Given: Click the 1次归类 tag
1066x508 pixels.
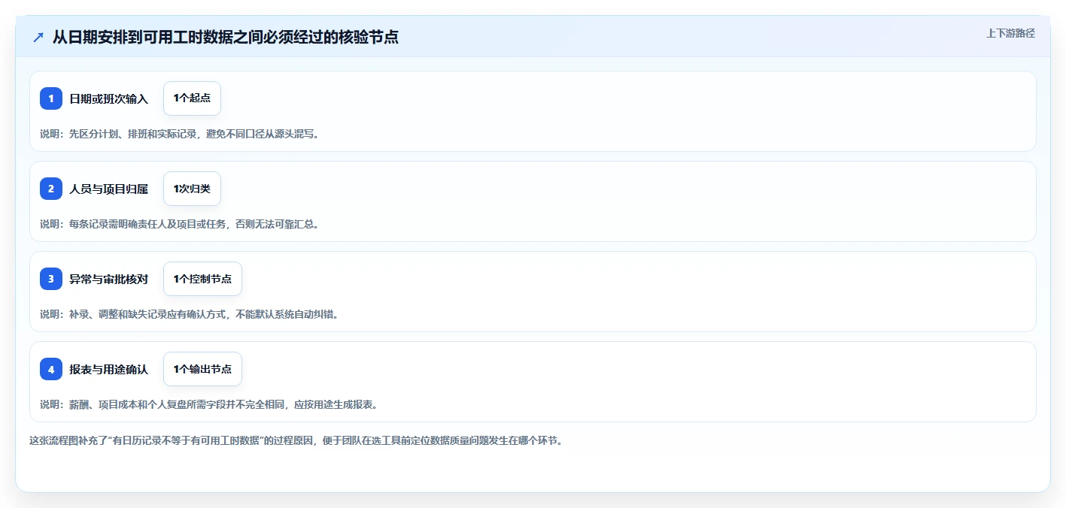Looking at the screenshot, I should 192,189.
